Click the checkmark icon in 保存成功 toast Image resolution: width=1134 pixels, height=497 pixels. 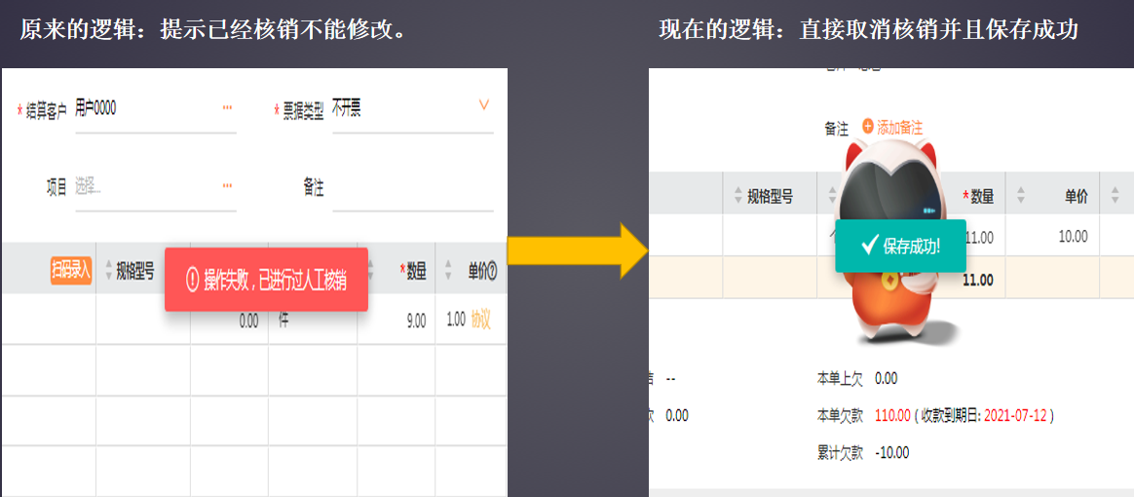click(x=870, y=246)
